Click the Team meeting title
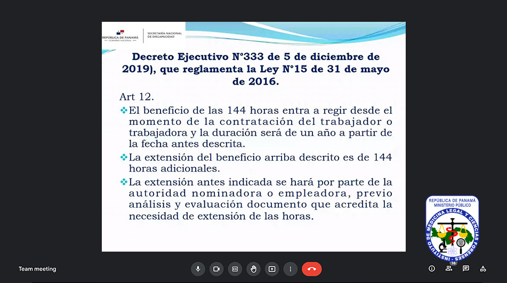This screenshot has width=507, height=283. [x=37, y=269]
